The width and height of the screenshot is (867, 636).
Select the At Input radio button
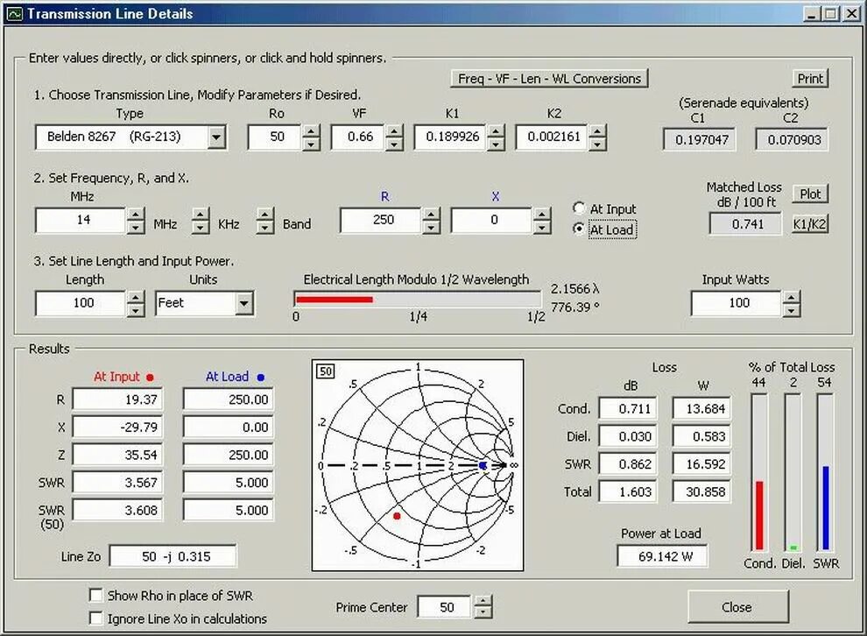[x=579, y=208]
